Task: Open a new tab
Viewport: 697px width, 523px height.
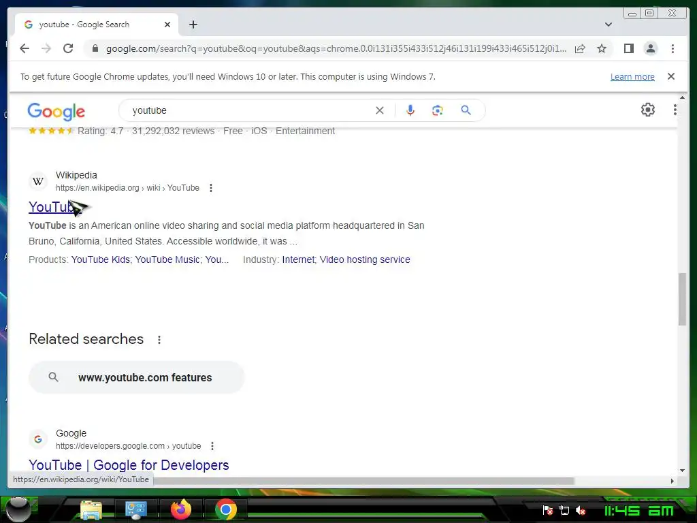Action: point(193,25)
